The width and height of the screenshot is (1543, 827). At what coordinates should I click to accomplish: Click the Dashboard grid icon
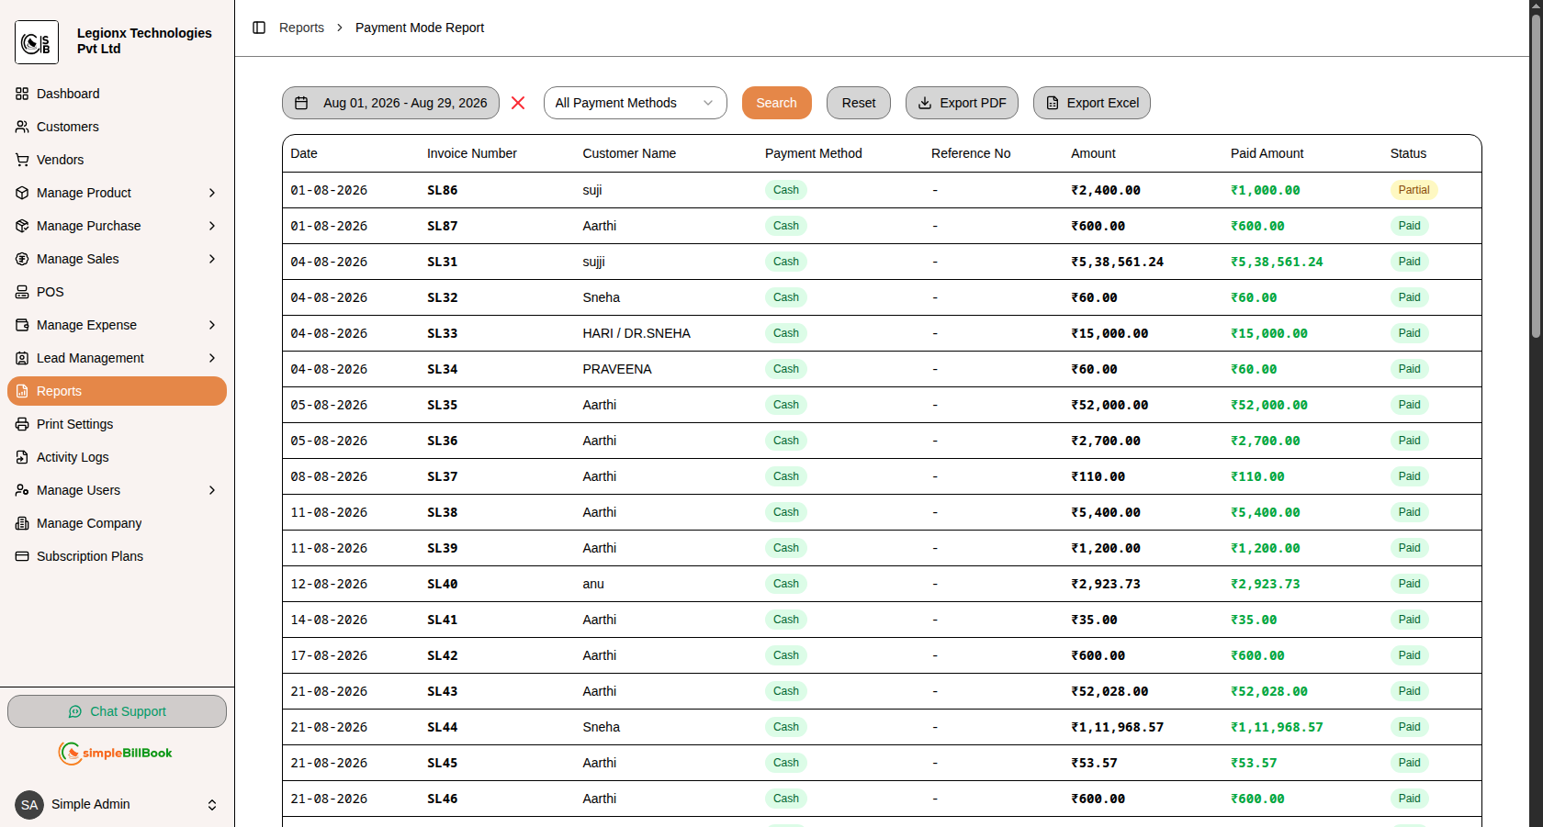click(x=22, y=94)
